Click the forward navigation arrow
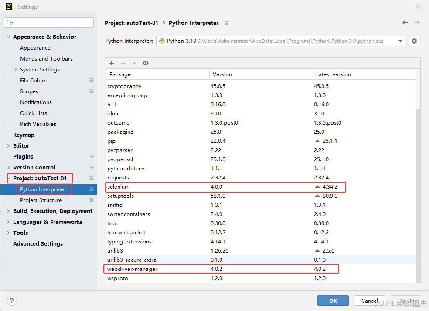 click(x=417, y=23)
